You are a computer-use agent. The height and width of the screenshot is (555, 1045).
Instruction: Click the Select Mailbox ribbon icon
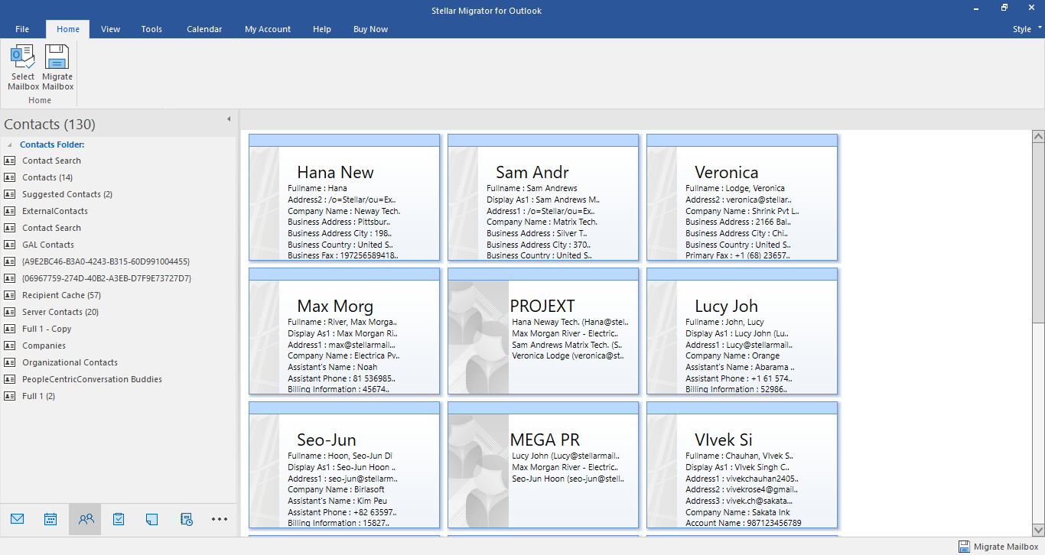pos(23,67)
